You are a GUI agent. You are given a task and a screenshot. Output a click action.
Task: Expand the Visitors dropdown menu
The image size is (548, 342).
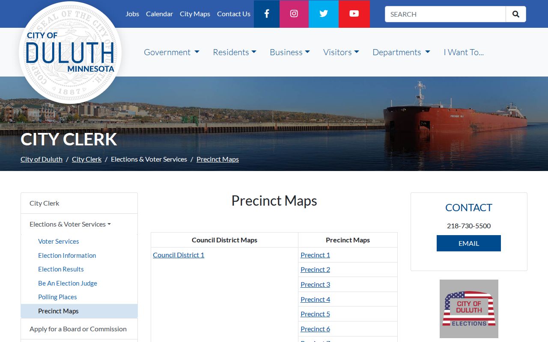click(x=341, y=52)
